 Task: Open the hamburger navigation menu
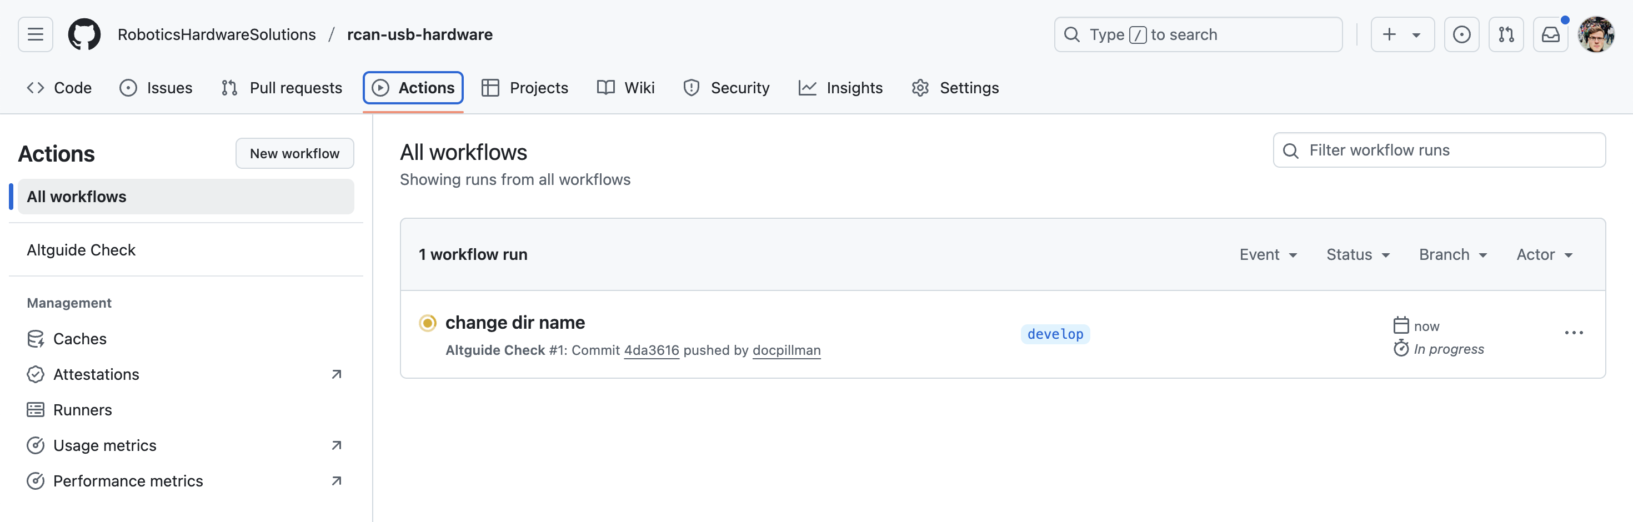(x=36, y=34)
